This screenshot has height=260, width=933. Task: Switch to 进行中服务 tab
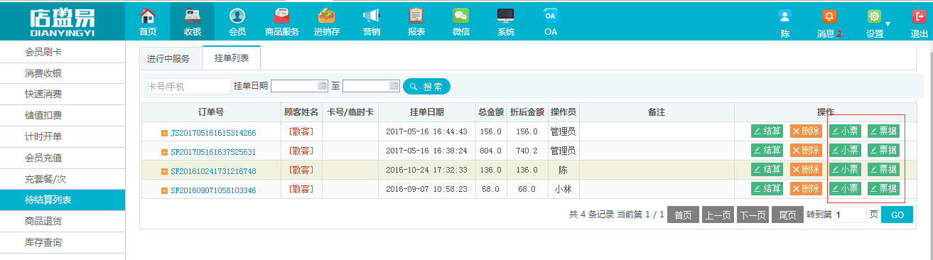pos(168,58)
